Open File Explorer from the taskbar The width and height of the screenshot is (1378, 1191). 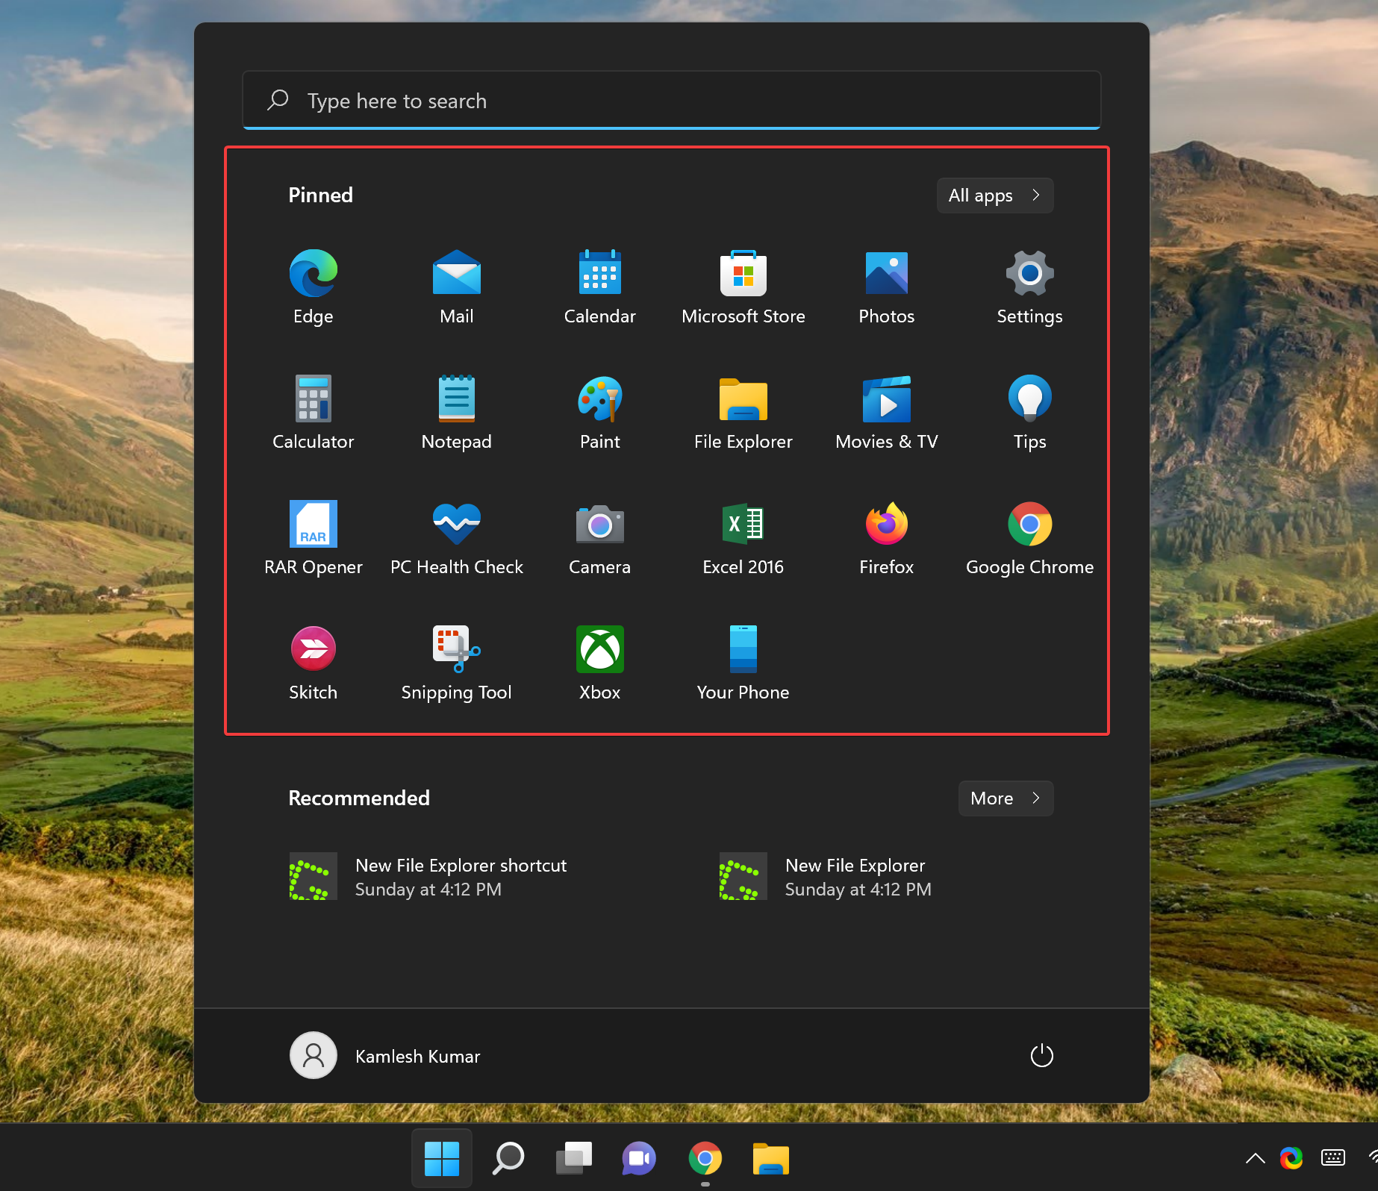(x=770, y=1158)
